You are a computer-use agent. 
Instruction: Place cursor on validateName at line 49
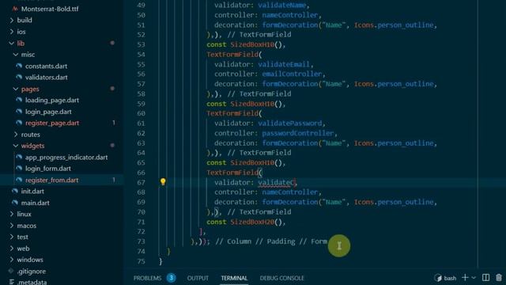282,6
